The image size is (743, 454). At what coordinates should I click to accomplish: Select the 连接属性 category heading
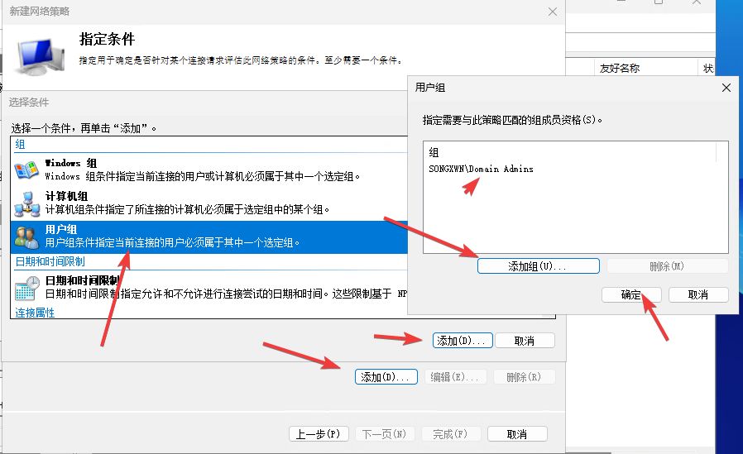(34, 313)
